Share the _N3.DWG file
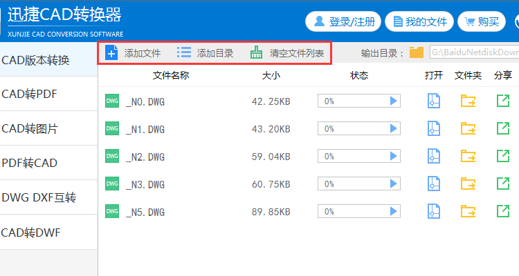 point(503,184)
